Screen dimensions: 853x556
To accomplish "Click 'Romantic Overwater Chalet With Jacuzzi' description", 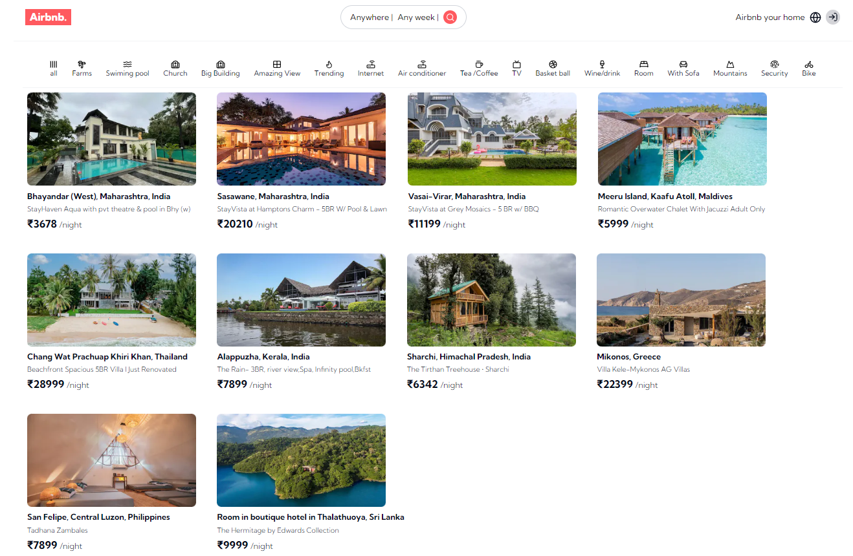I will click(681, 209).
